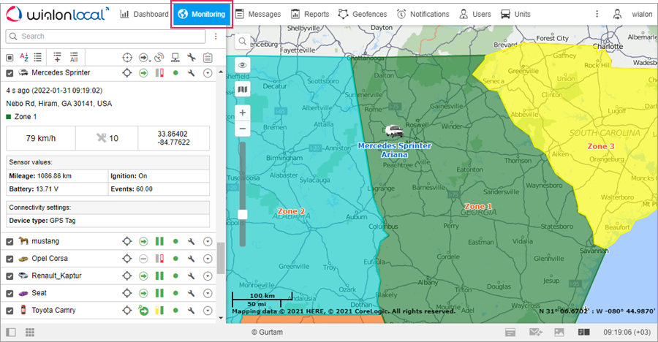Image resolution: width=658 pixels, height=342 pixels.
Task: Open the top bar three-dot menu
Action: point(597,15)
